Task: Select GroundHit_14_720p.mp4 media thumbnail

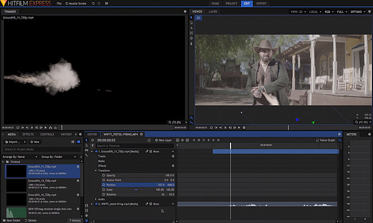Action: pos(16,185)
